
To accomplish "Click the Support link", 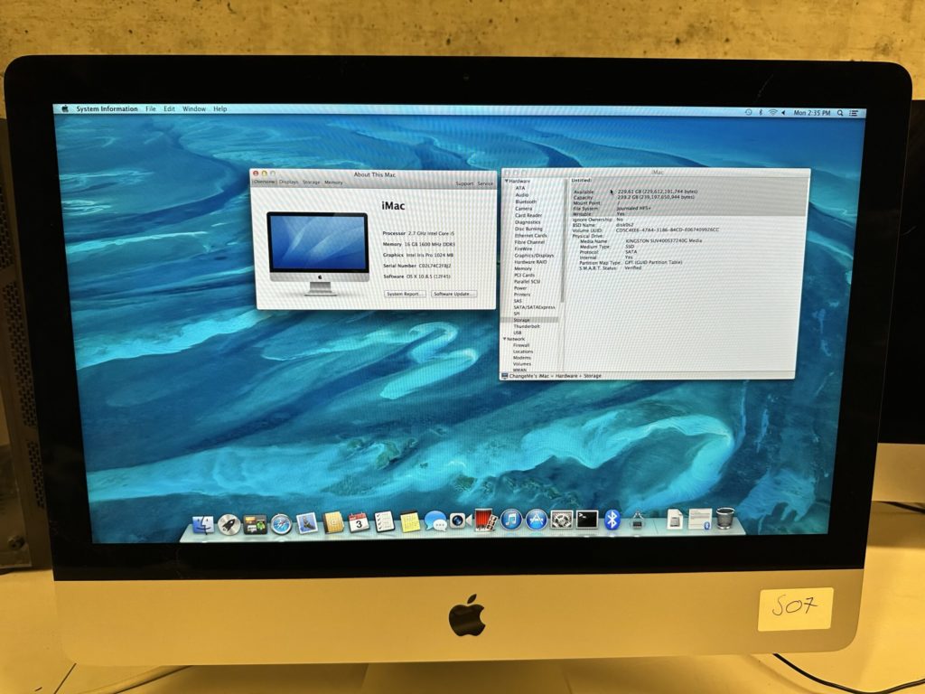I will [x=465, y=183].
